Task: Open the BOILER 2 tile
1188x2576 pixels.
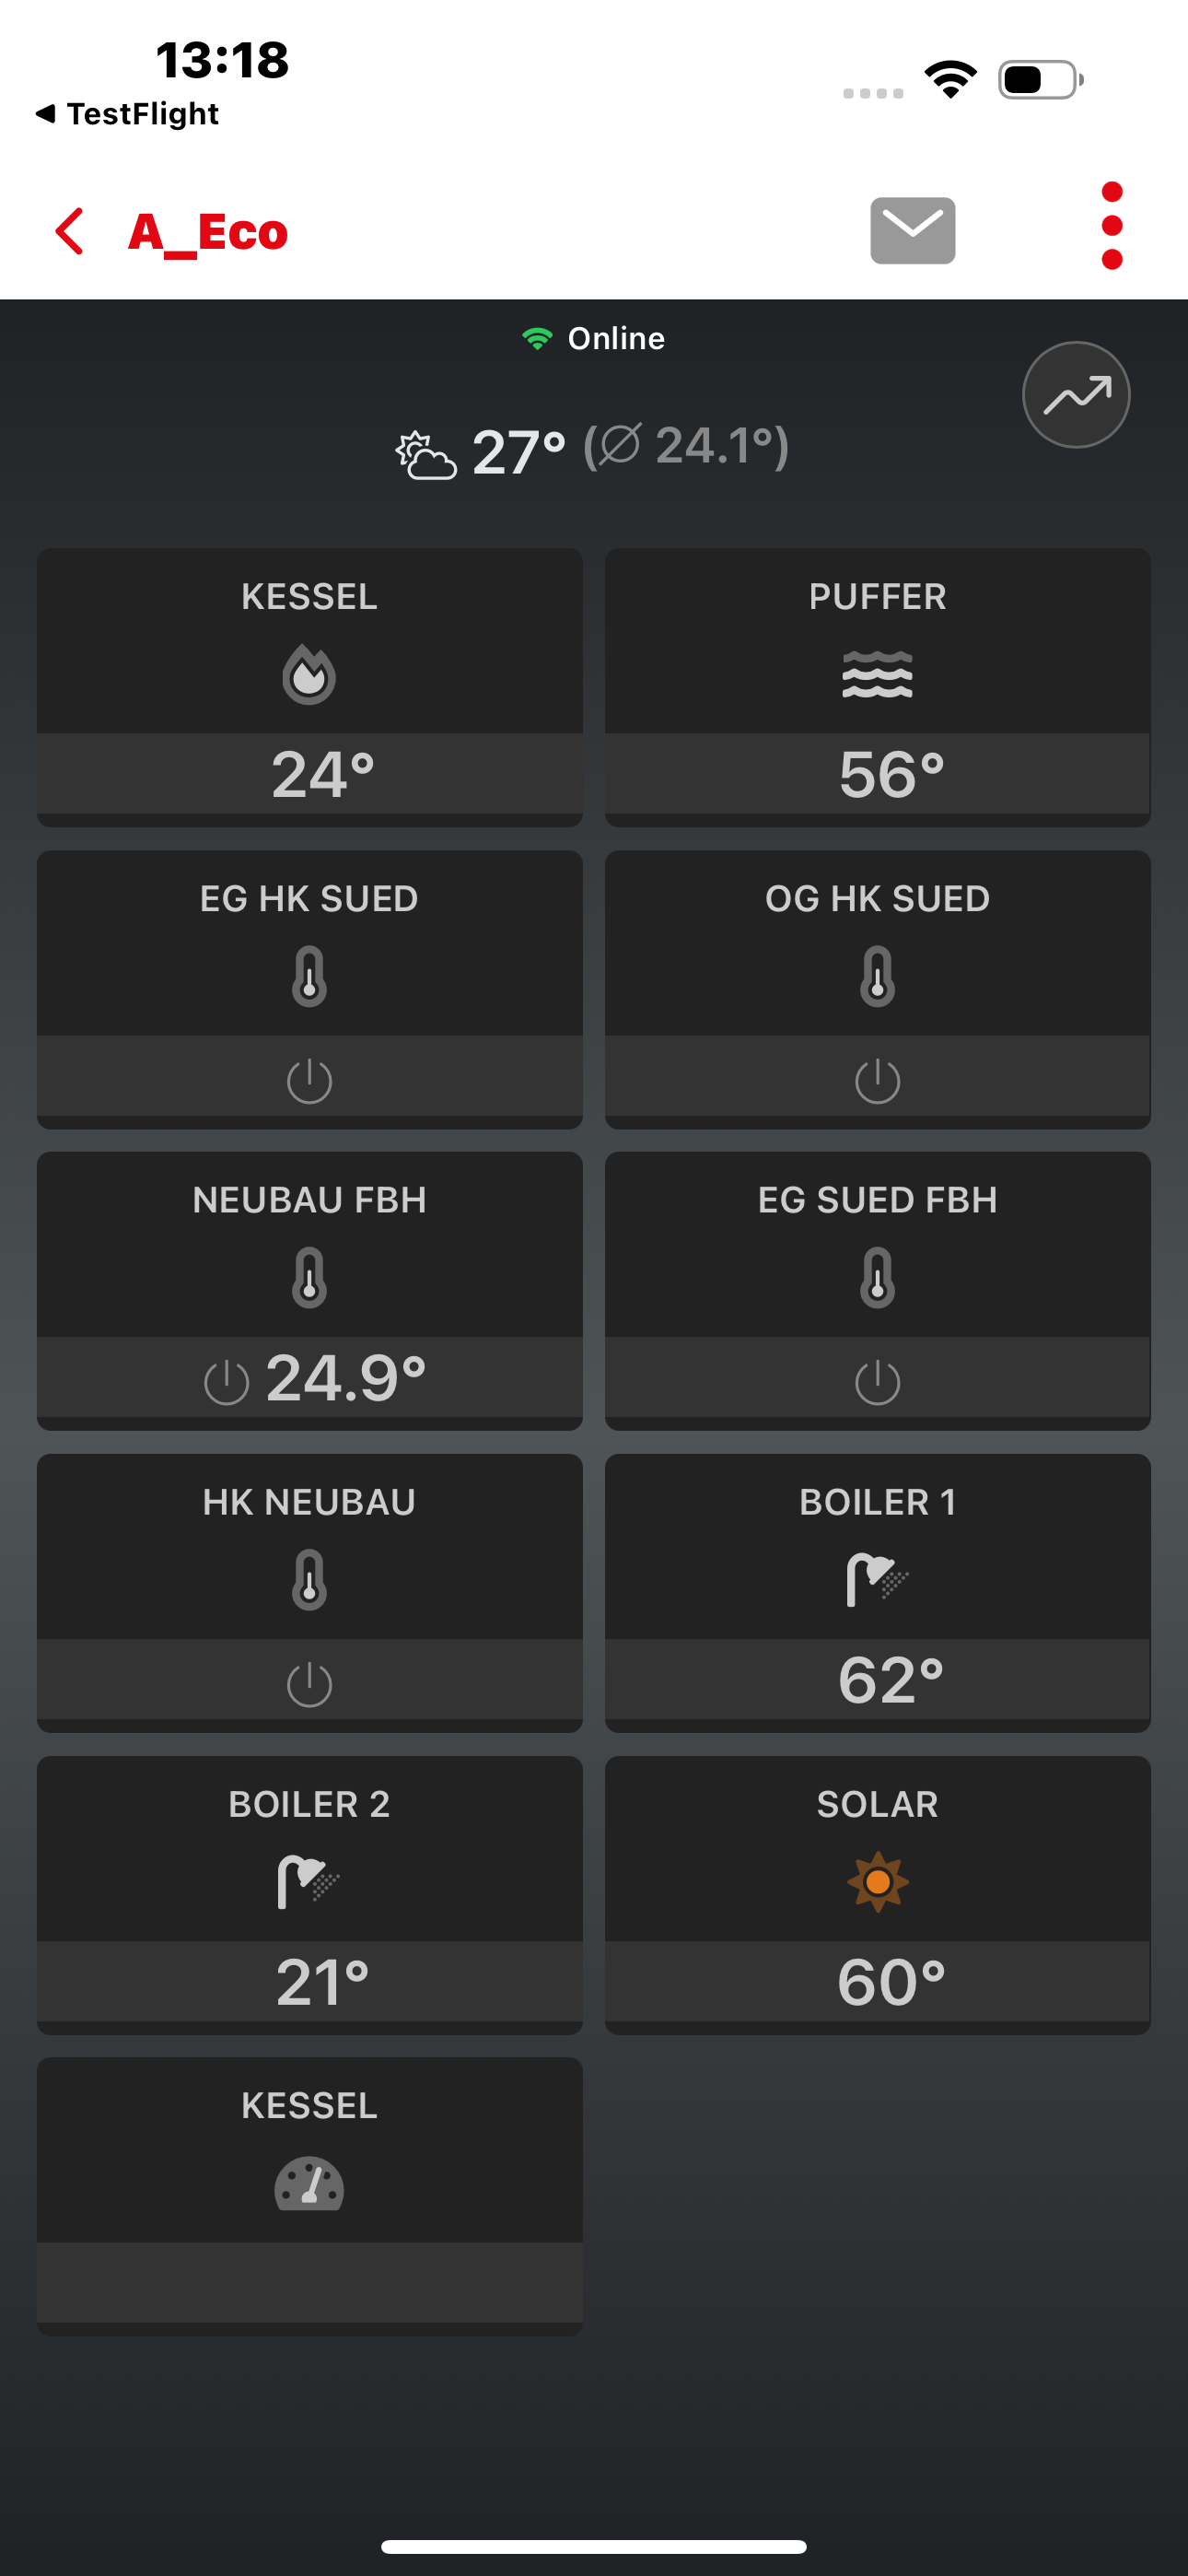Action: (x=309, y=1895)
